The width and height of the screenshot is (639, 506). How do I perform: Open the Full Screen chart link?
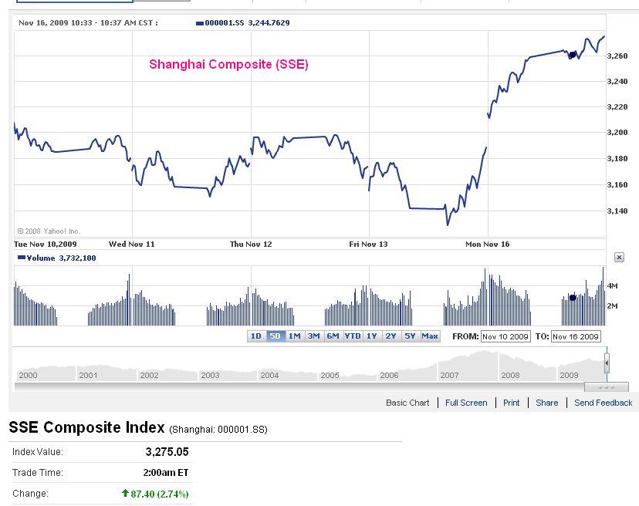pos(466,403)
